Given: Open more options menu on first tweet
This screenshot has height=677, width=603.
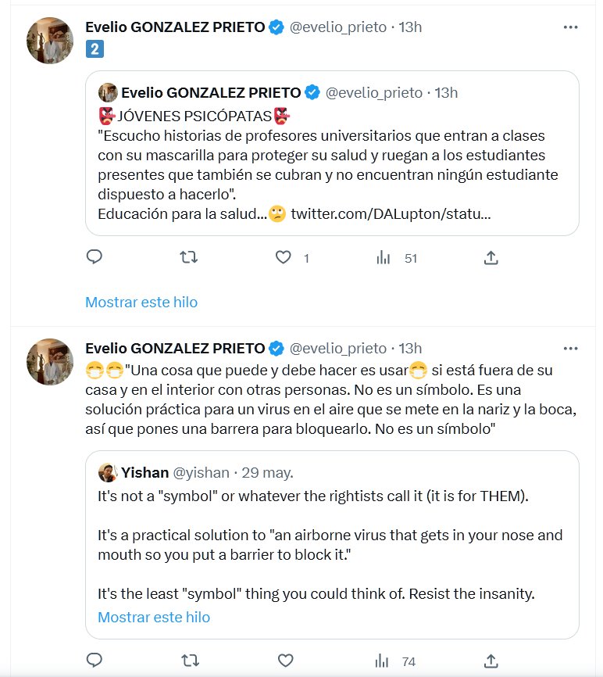Looking at the screenshot, I should (571, 27).
